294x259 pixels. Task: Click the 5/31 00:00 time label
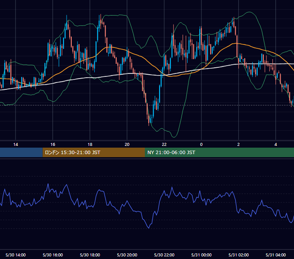coord(201,255)
